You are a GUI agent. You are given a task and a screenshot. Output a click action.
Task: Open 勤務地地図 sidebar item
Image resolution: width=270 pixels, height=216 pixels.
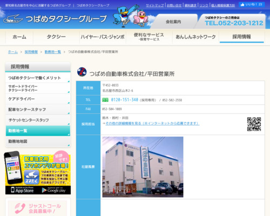pyautogui.click(x=38, y=141)
